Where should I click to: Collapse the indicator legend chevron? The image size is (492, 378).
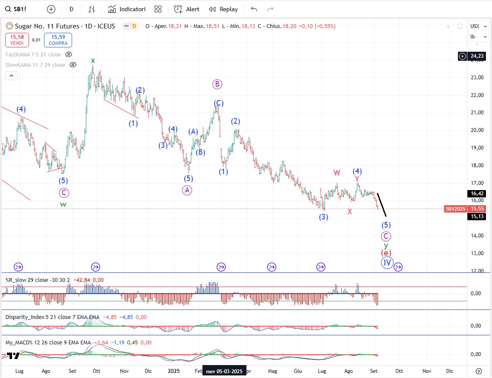11,76
